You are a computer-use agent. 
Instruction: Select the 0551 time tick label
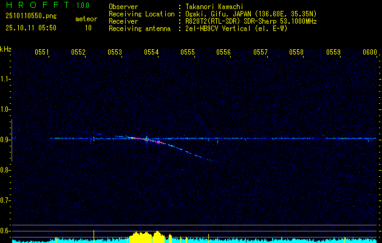point(42,53)
